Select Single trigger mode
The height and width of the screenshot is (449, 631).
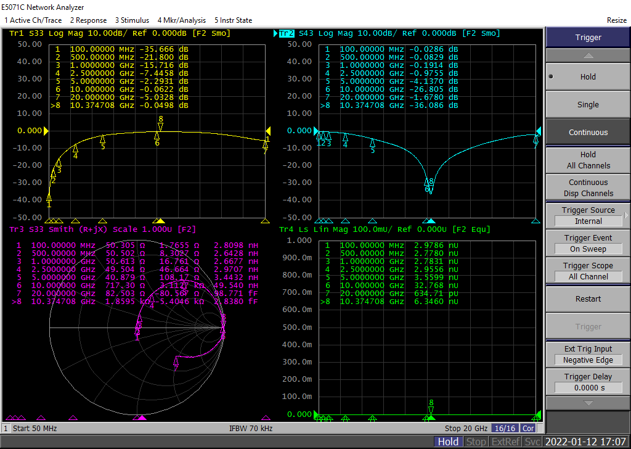588,105
